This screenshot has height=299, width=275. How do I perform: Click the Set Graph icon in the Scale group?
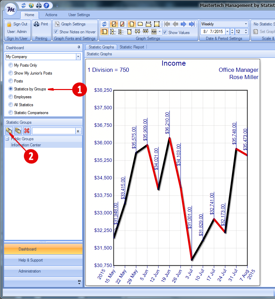255,32
